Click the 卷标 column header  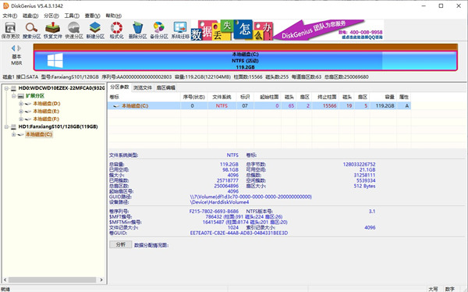pos(144,97)
